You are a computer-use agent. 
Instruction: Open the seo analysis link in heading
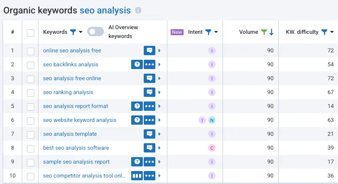105,10
